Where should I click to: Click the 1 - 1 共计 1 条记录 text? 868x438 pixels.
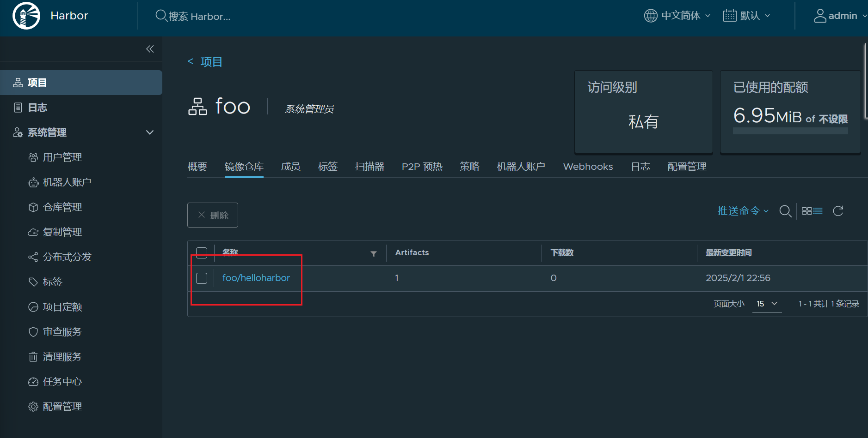click(x=829, y=304)
